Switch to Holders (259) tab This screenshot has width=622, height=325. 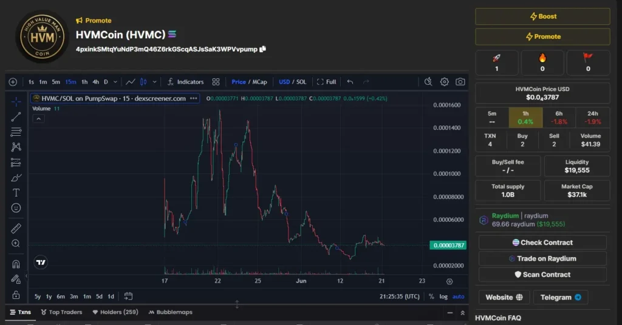[x=115, y=312]
